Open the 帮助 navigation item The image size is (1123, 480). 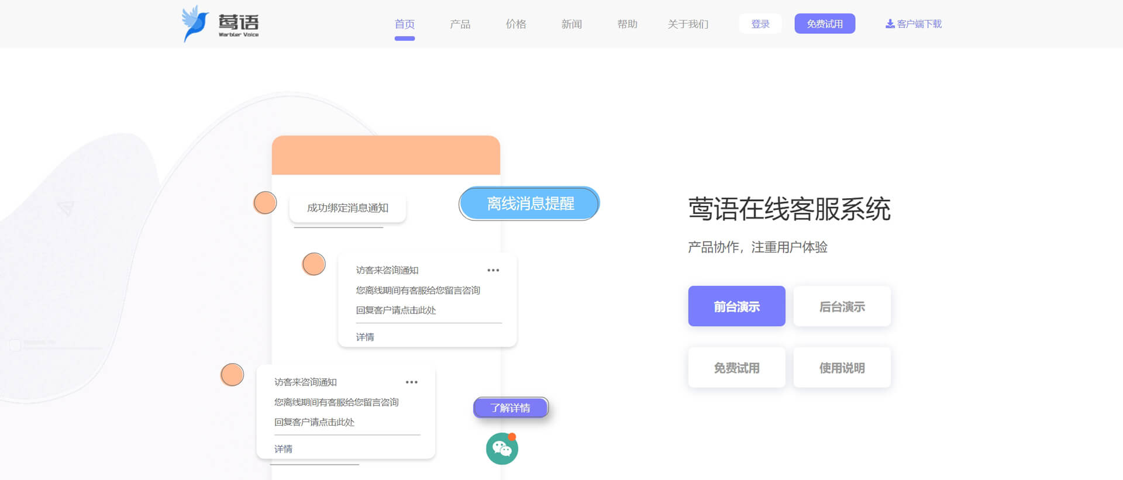point(627,24)
